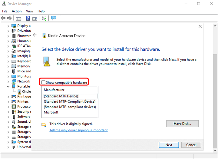Image resolution: width=218 pixels, height=159 pixels.
Task: Expand the Firmware node
Action: 8,36
